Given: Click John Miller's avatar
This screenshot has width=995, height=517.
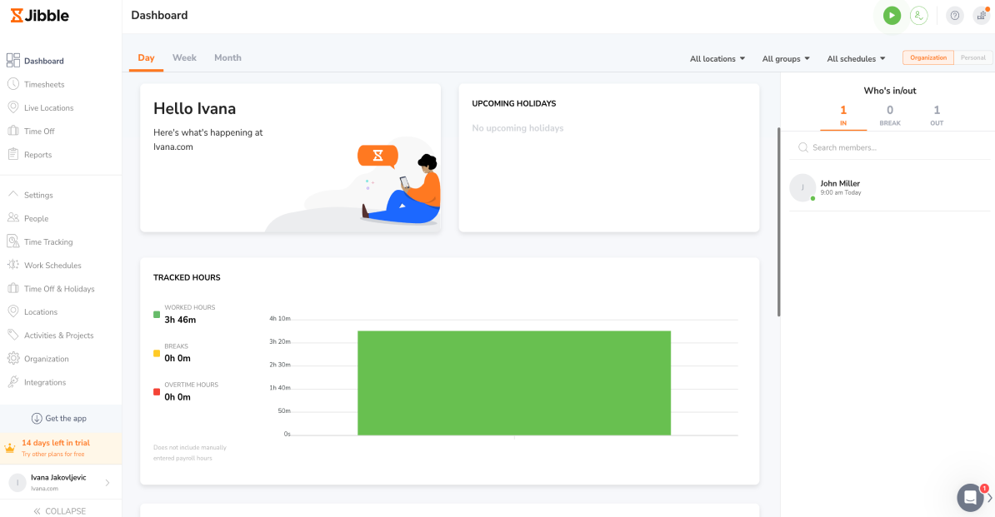Looking at the screenshot, I should 802,187.
